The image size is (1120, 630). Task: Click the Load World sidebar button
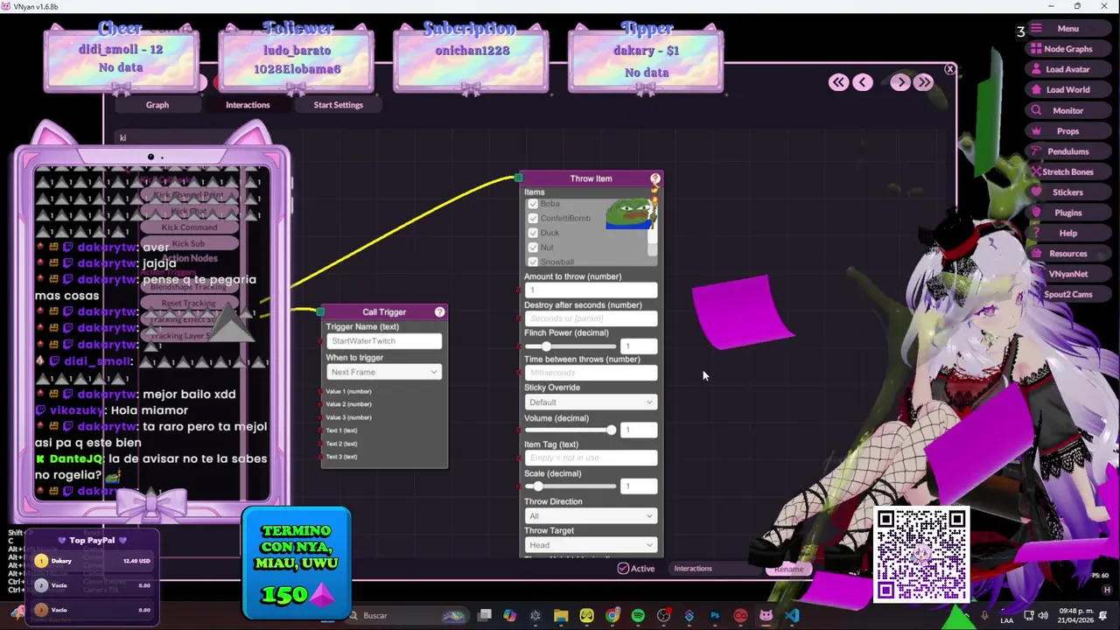1067,89
